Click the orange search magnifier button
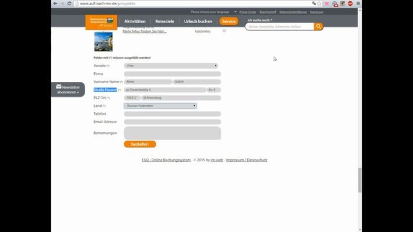413x232 pixels. (318, 26)
